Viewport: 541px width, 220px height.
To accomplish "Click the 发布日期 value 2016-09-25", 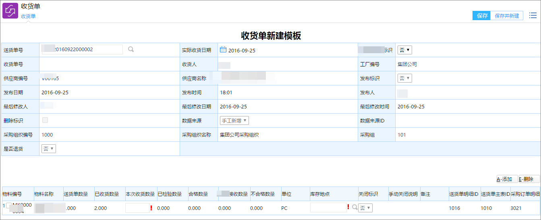I will coord(55,92).
